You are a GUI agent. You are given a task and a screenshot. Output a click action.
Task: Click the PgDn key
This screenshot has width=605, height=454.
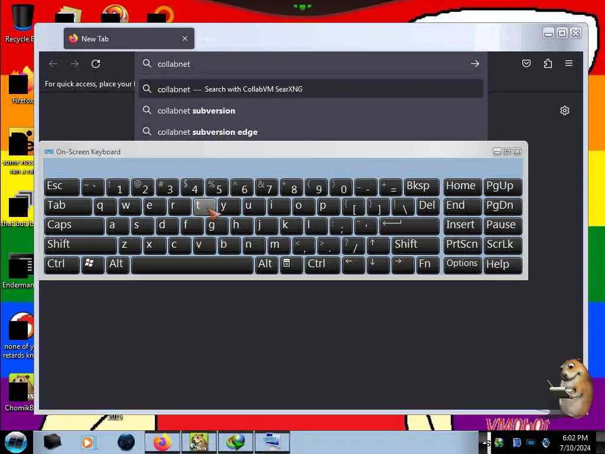tap(503, 206)
